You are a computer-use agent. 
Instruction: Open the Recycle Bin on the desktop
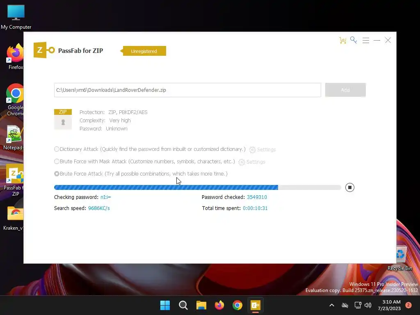(400, 258)
